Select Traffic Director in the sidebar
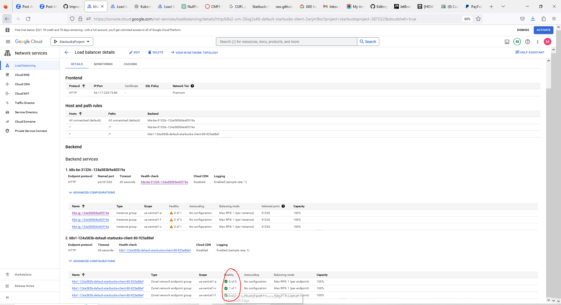 pos(25,103)
